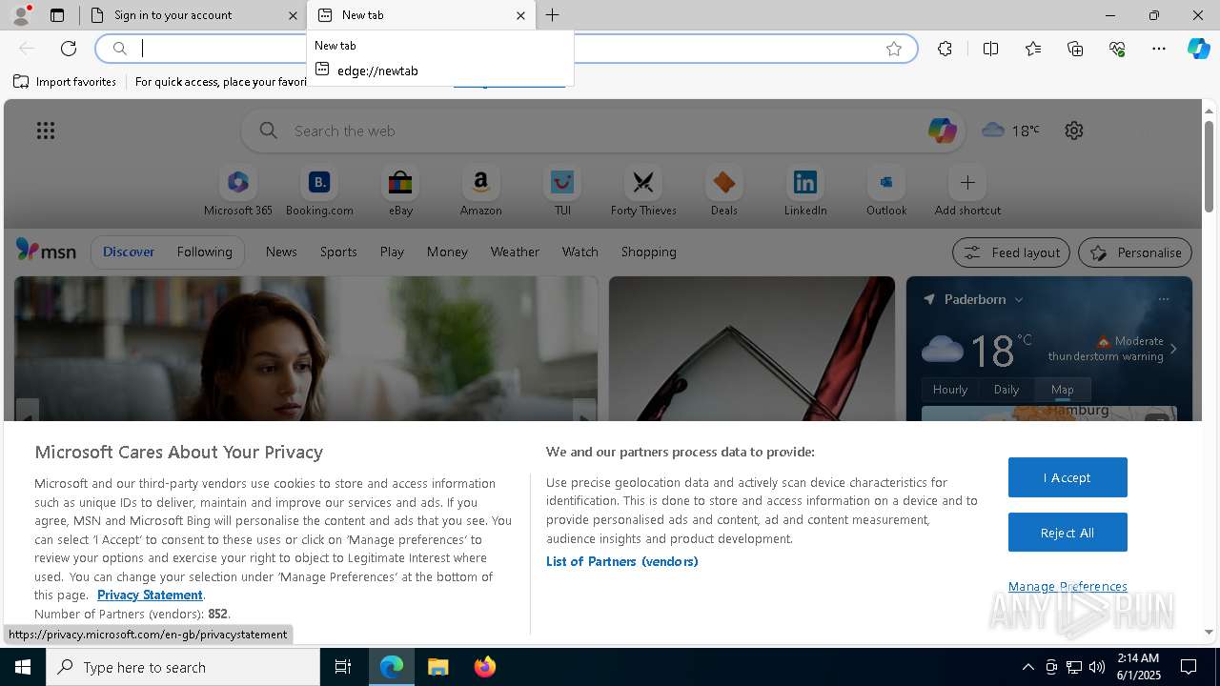
Task: Select the Discover feed tab
Action: pyautogui.click(x=129, y=252)
